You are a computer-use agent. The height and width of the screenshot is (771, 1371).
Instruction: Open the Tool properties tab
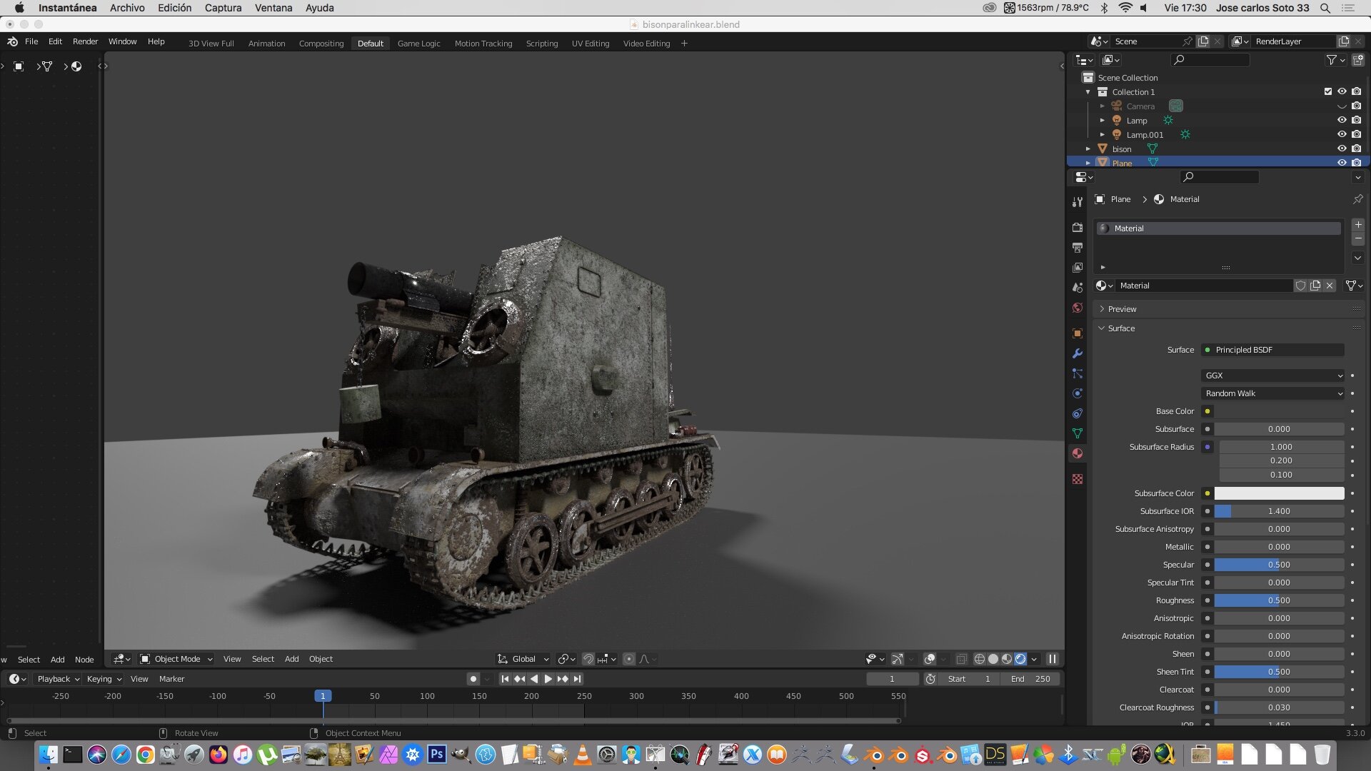coord(1078,202)
